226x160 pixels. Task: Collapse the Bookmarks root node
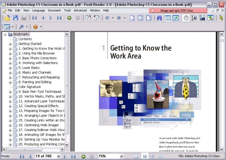click(x=5, y=34)
